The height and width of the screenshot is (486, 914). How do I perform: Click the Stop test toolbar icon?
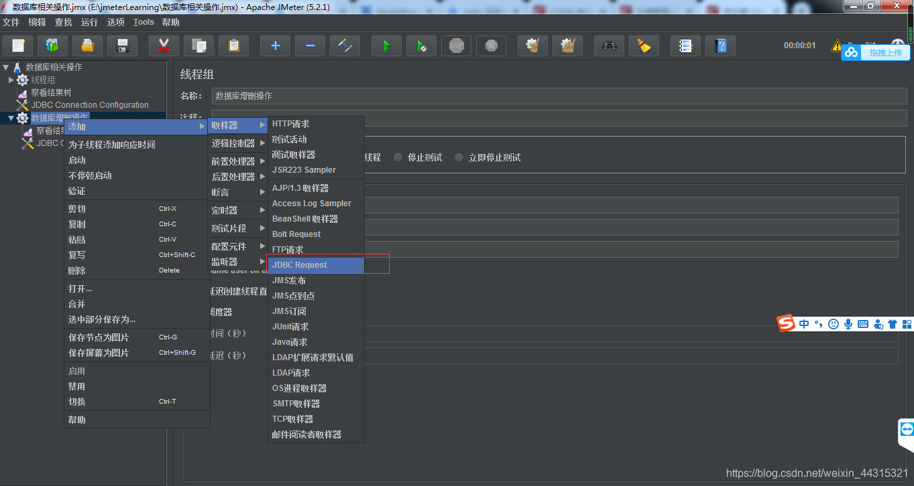pyautogui.click(x=456, y=46)
